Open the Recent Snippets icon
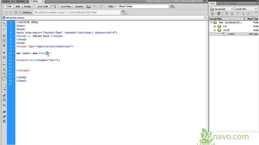Image resolution: width=259 pixels, height=145 pixels. pyautogui.click(x=4, y=100)
